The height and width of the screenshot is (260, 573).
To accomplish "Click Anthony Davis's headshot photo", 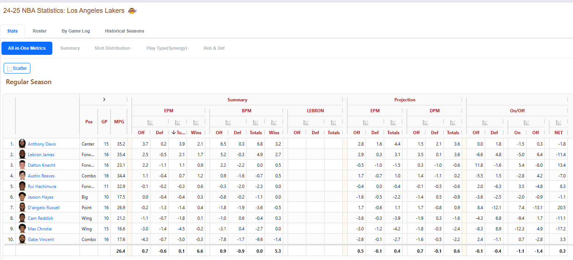I will click(x=22, y=144).
